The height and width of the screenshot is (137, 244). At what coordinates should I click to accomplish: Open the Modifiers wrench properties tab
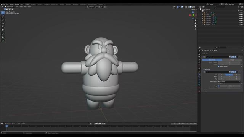[199, 75]
